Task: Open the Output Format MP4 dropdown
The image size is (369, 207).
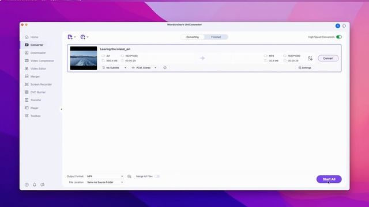Action: (105, 177)
